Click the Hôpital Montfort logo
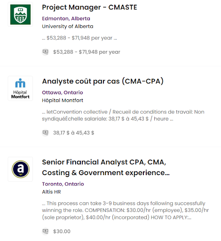 [20, 88]
